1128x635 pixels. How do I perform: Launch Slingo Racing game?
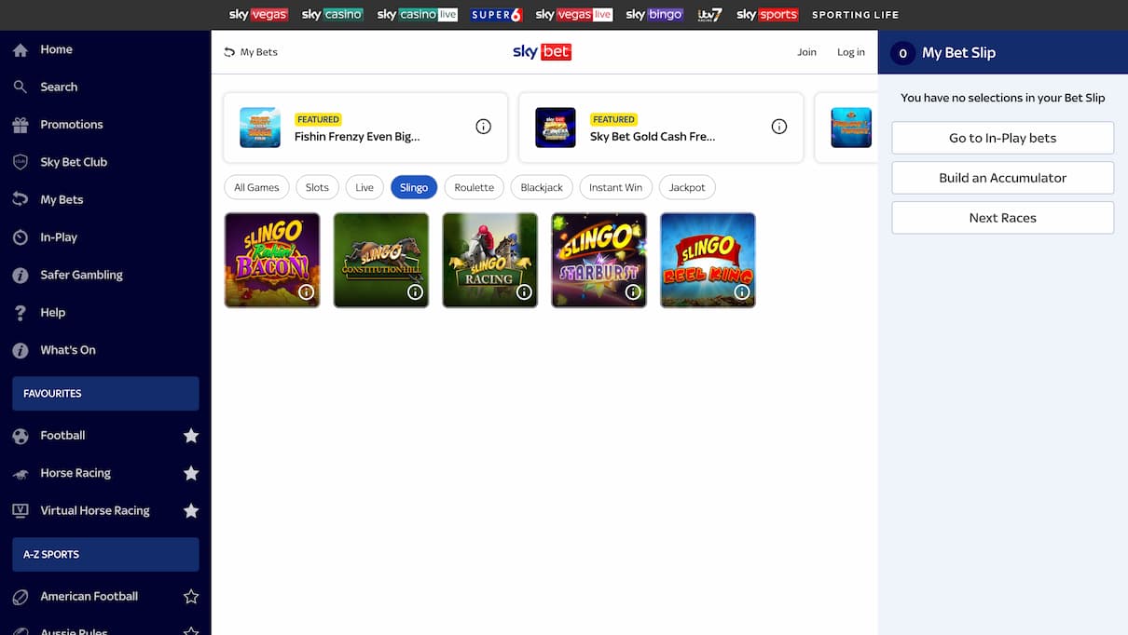[x=490, y=260]
